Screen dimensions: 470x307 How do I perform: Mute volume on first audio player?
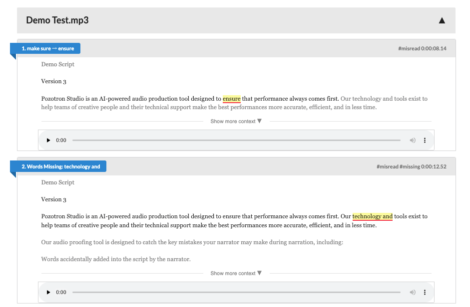click(413, 141)
